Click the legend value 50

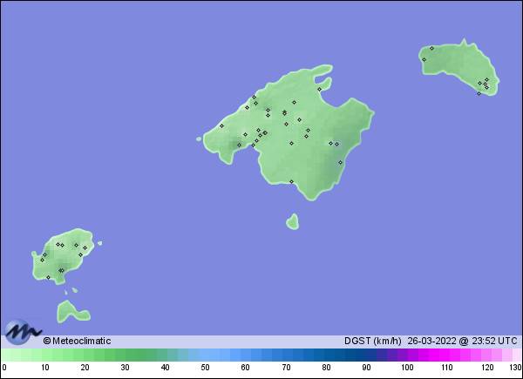(x=205, y=368)
